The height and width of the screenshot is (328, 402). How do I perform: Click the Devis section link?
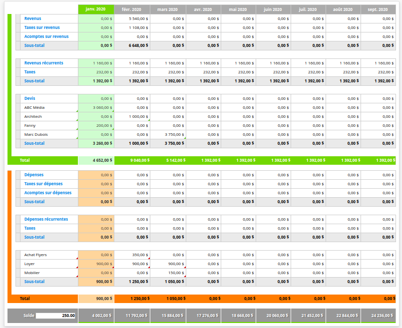click(x=30, y=98)
